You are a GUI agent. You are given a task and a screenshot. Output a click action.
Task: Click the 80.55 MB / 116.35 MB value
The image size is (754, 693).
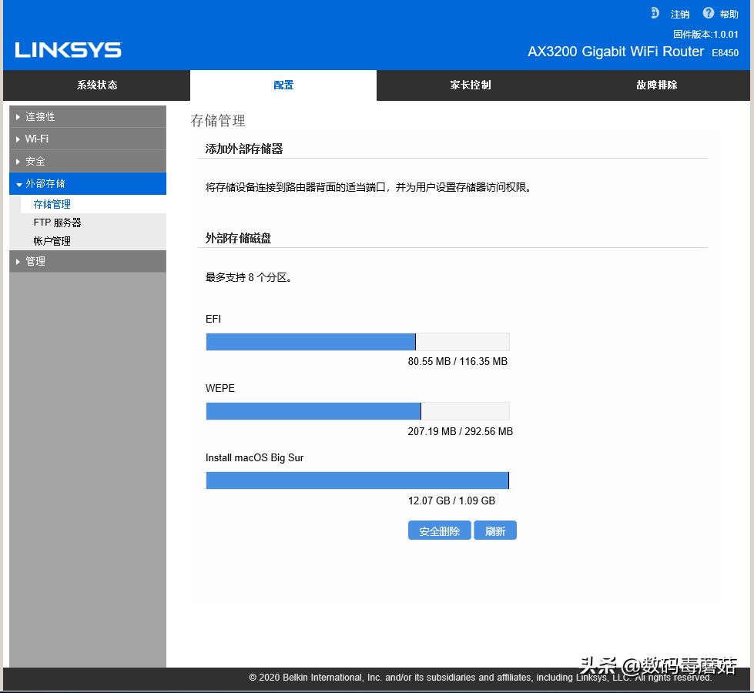457,361
